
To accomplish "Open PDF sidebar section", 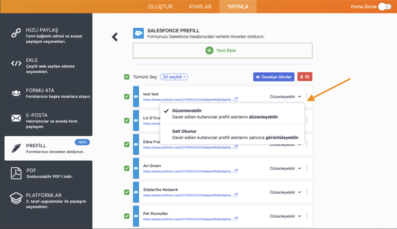I will click(x=46, y=173).
